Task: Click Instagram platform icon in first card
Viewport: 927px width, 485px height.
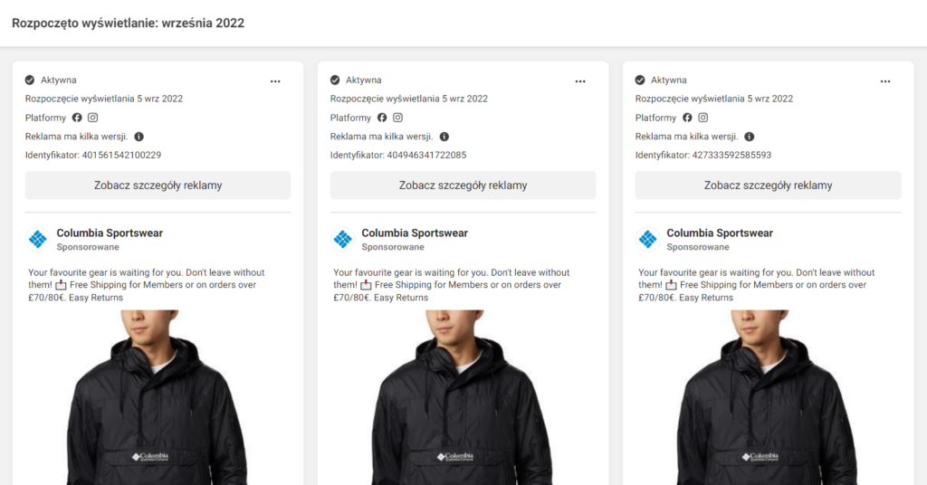Action: pos(93,118)
